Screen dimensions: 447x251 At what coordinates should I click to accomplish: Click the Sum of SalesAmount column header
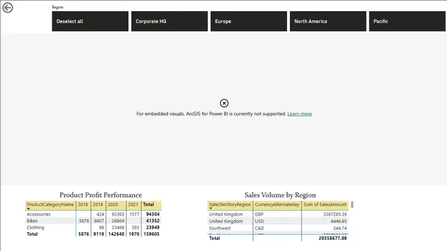tap(325, 204)
